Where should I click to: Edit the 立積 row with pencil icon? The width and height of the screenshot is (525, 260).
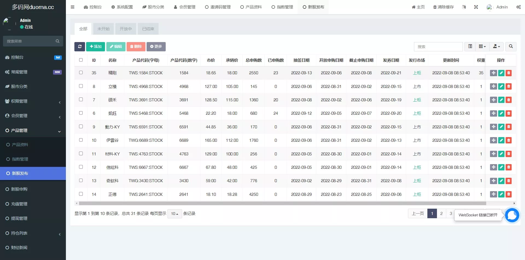501,87
